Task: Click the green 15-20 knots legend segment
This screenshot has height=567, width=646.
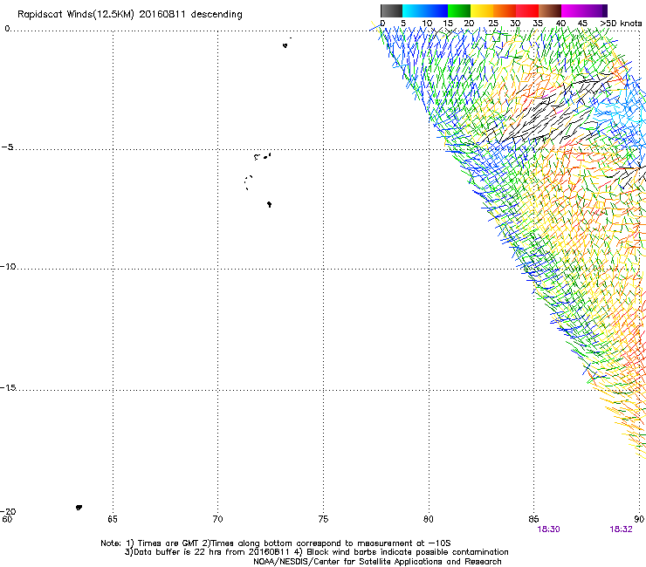Action: tap(459, 10)
